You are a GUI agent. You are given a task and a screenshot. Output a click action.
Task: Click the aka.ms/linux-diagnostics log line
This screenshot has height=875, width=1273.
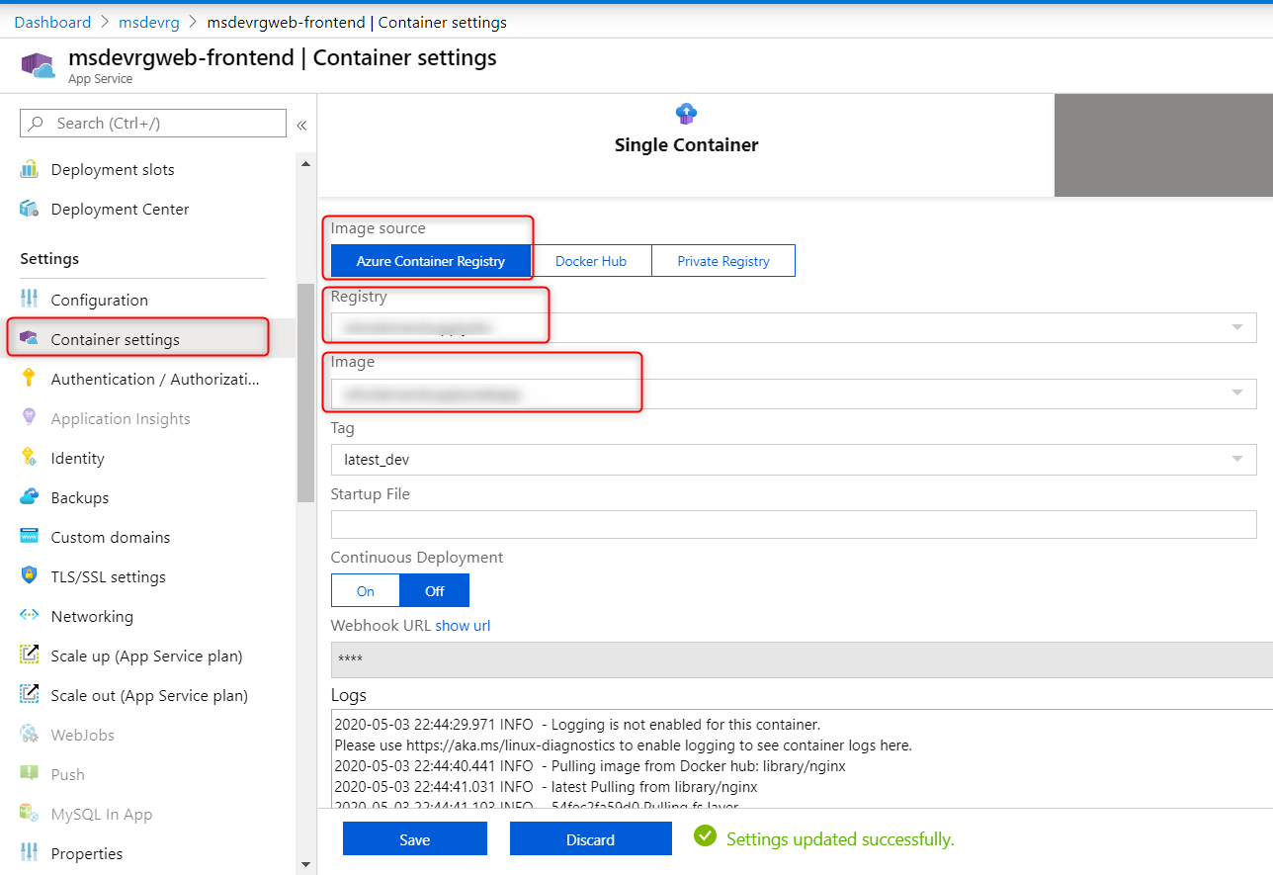click(623, 745)
